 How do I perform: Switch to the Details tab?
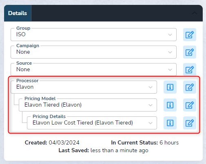click(18, 13)
